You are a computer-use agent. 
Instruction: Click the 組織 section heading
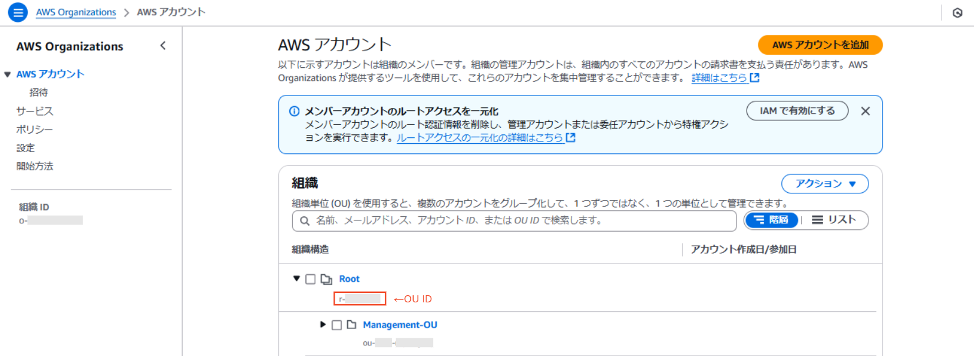tap(305, 183)
